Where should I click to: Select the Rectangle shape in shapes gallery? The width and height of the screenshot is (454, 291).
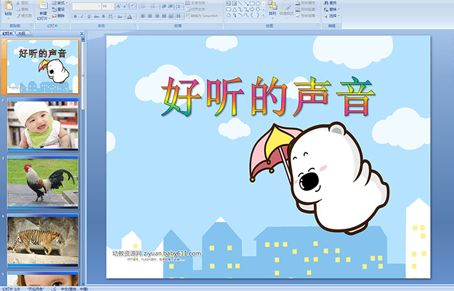point(252,3)
